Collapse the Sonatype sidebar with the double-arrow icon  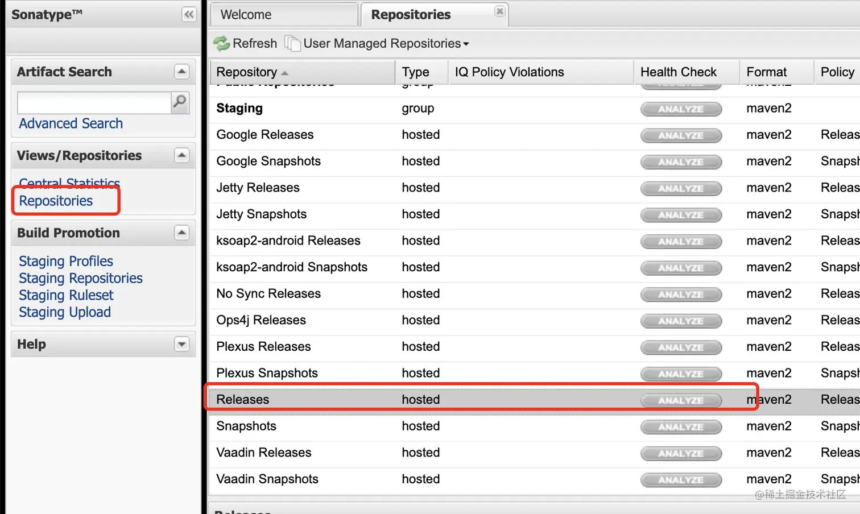tap(189, 14)
